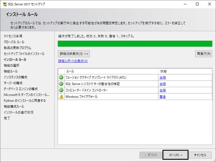Select Microsoft R オープンのインストール step in sidebar
Viewport: 216px width, 162px height.
[x=27, y=95]
